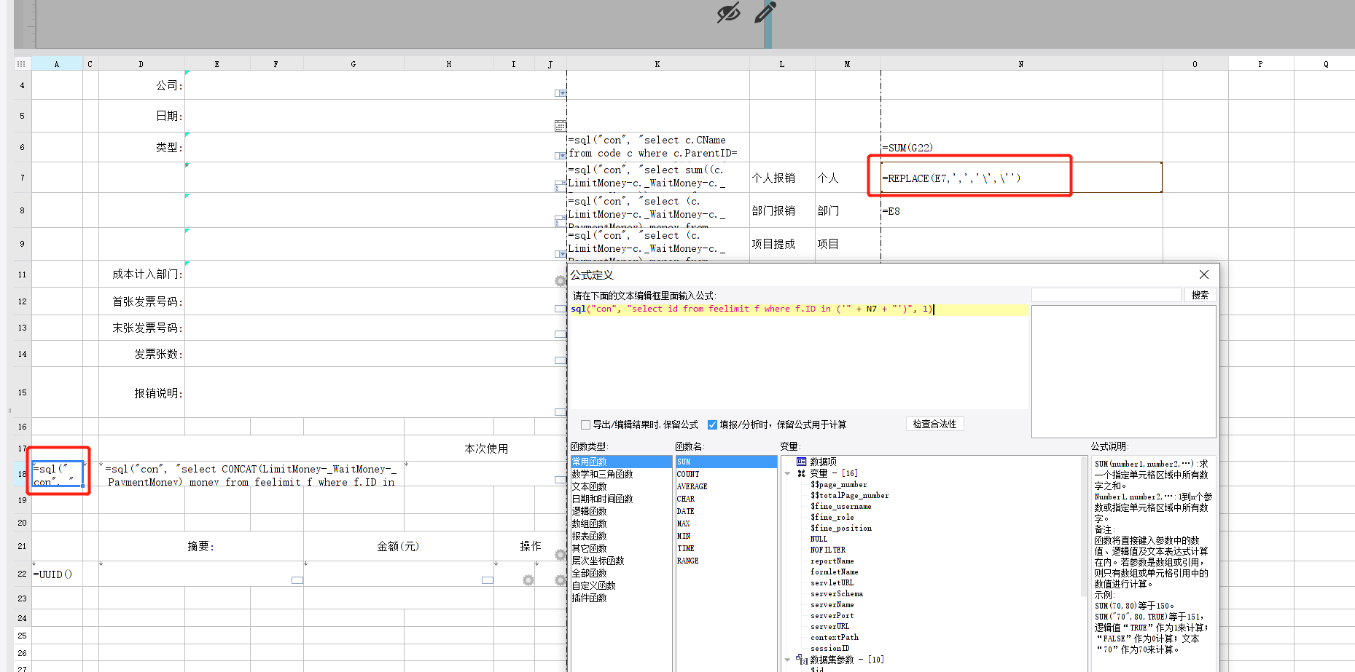Select sessionID variable in tree
The image size is (1355, 672).
point(829,648)
